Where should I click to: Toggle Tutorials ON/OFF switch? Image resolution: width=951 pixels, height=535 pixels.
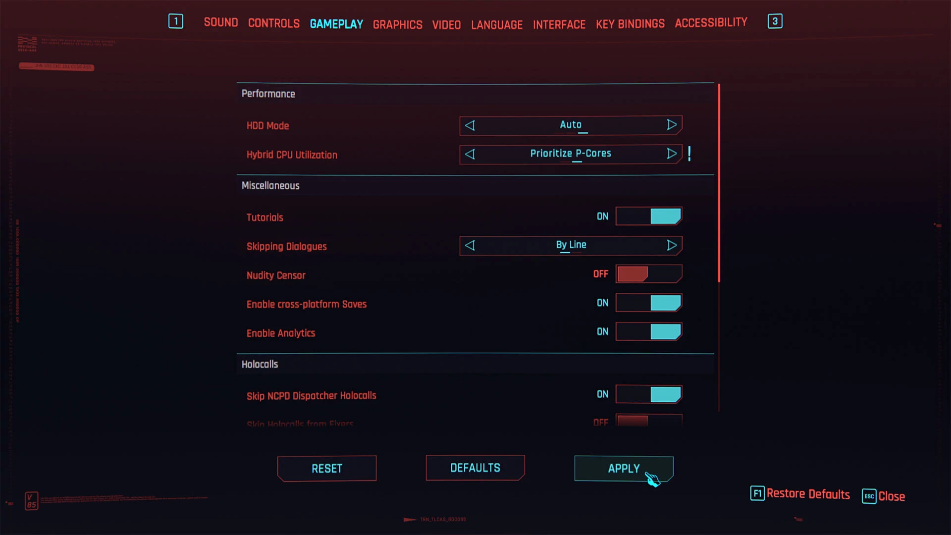tap(647, 215)
